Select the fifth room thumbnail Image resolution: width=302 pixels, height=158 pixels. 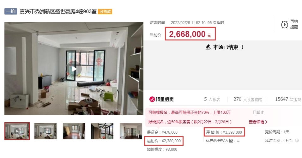pyautogui.click(x=130, y=131)
